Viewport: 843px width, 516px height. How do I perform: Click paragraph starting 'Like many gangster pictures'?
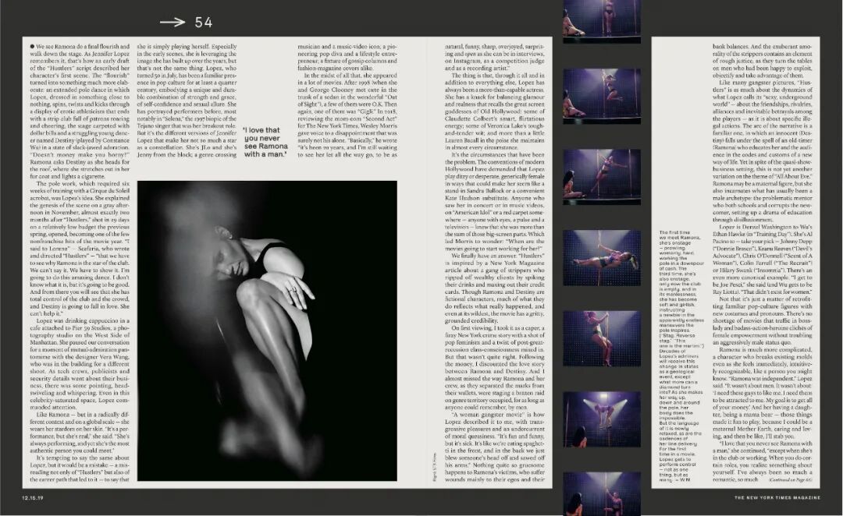tap(763, 151)
